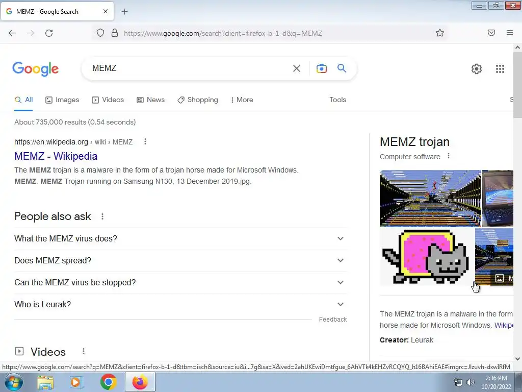This screenshot has width=522, height=392.
Task: Click the Firefox taskbar icon
Action: 140,382
